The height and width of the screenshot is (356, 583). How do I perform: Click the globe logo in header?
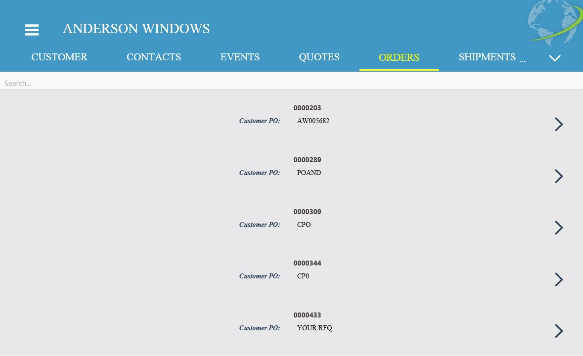pyautogui.click(x=555, y=23)
